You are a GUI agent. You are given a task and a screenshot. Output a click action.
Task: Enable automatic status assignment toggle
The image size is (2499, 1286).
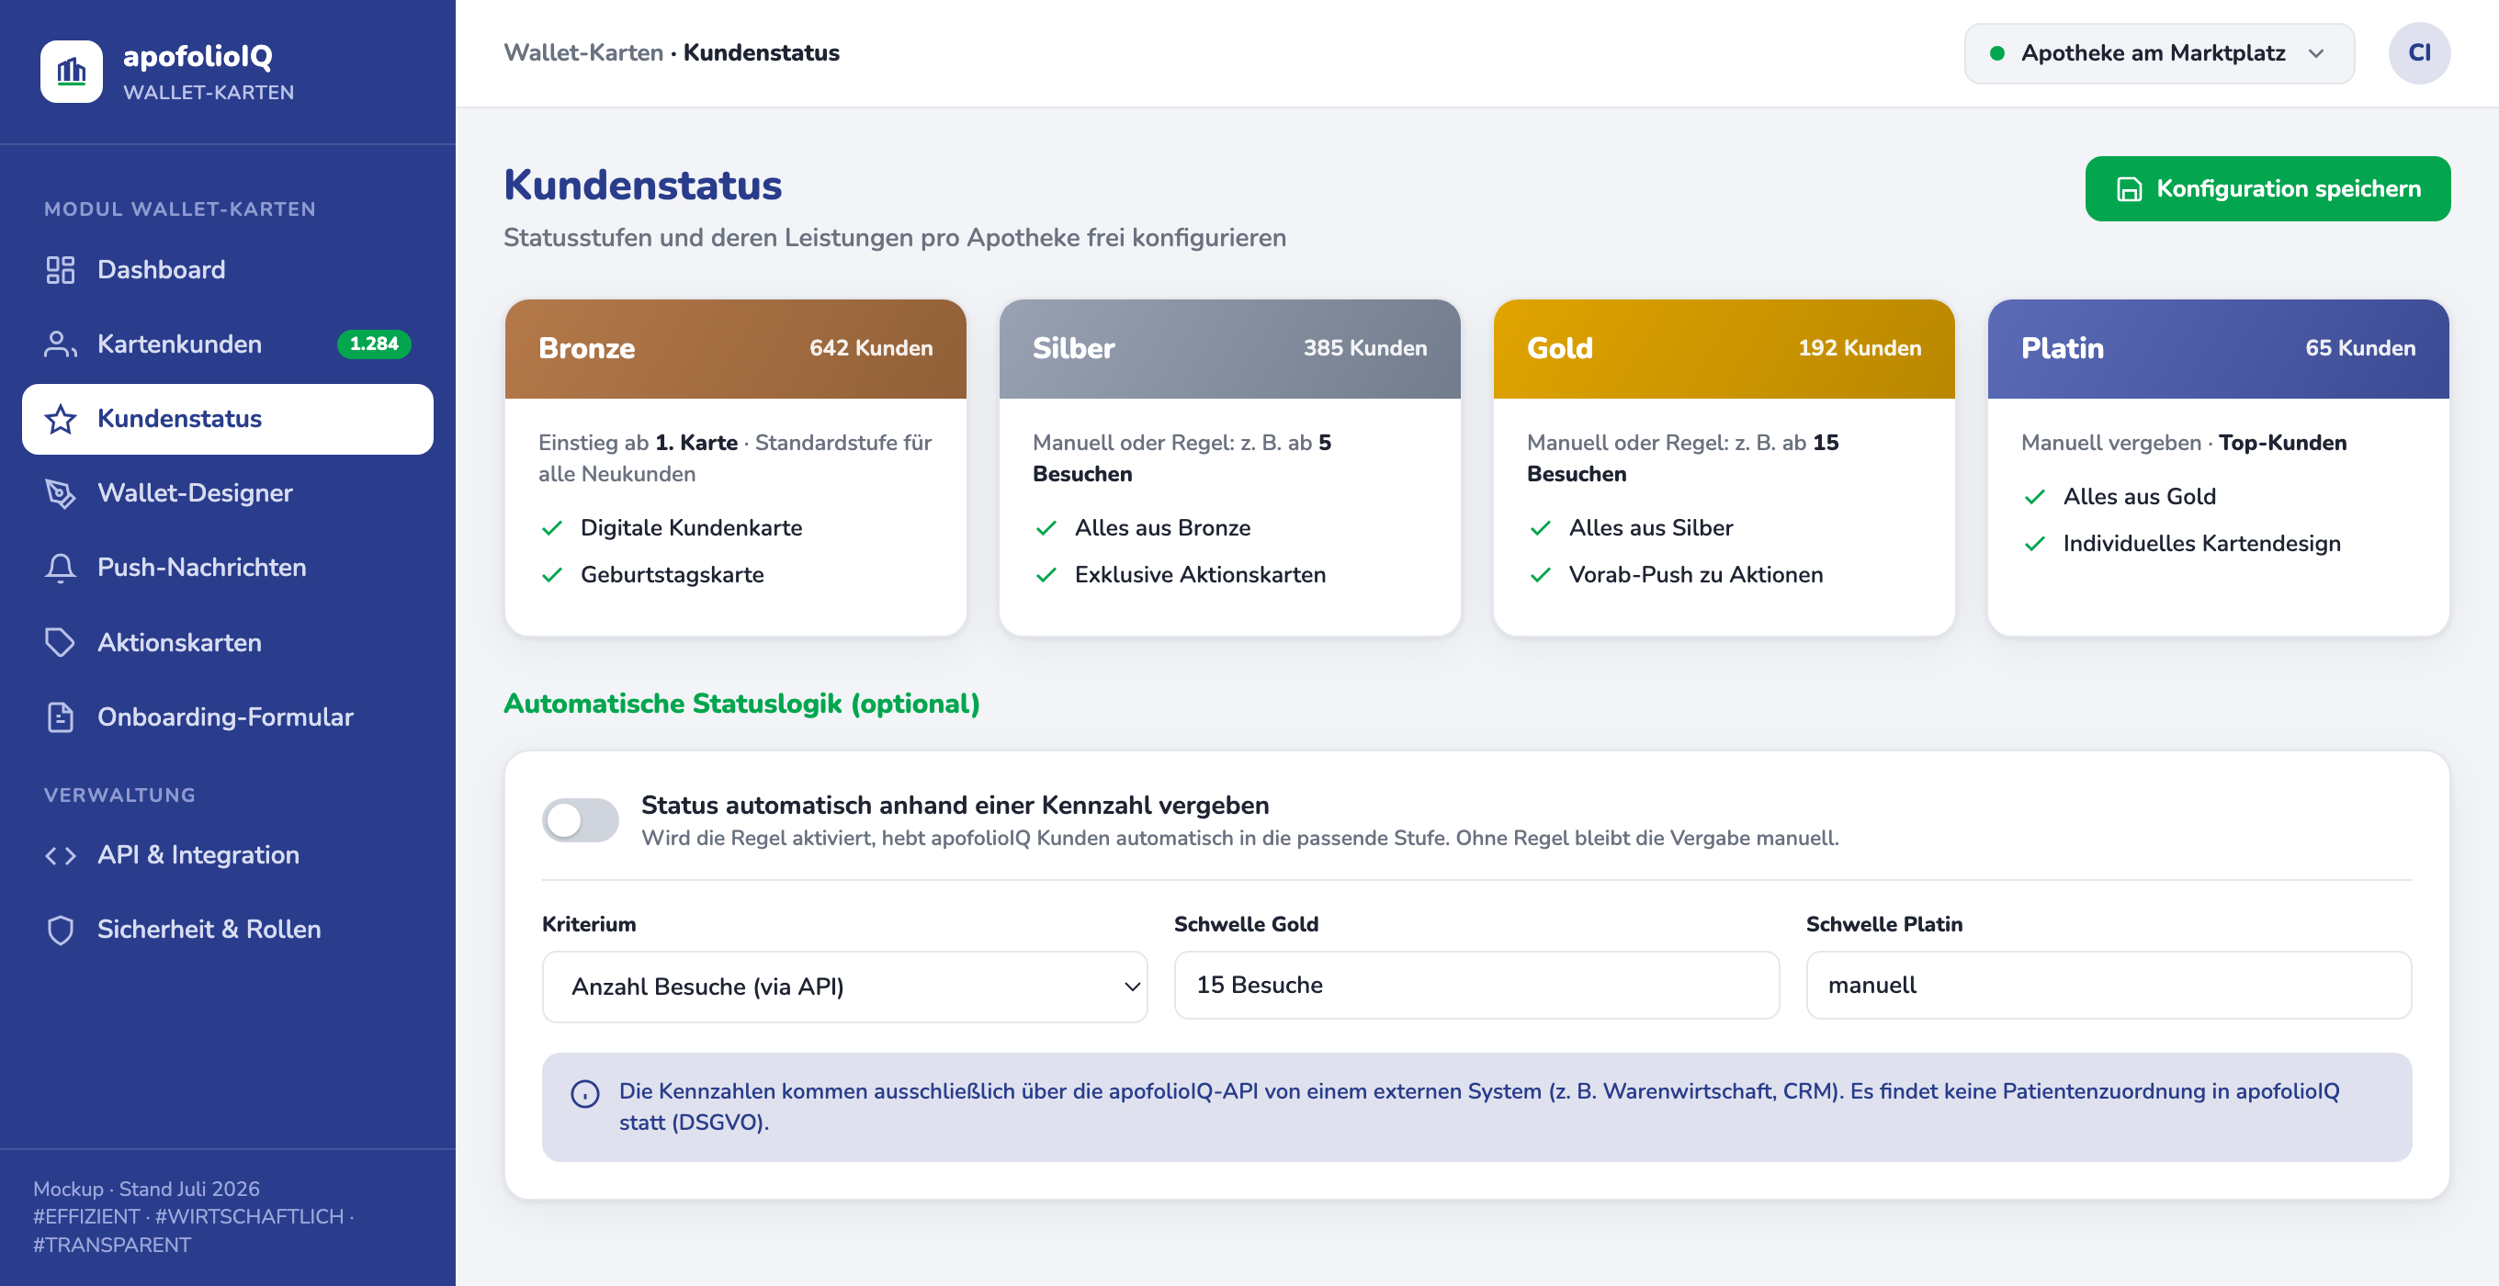coord(580,820)
